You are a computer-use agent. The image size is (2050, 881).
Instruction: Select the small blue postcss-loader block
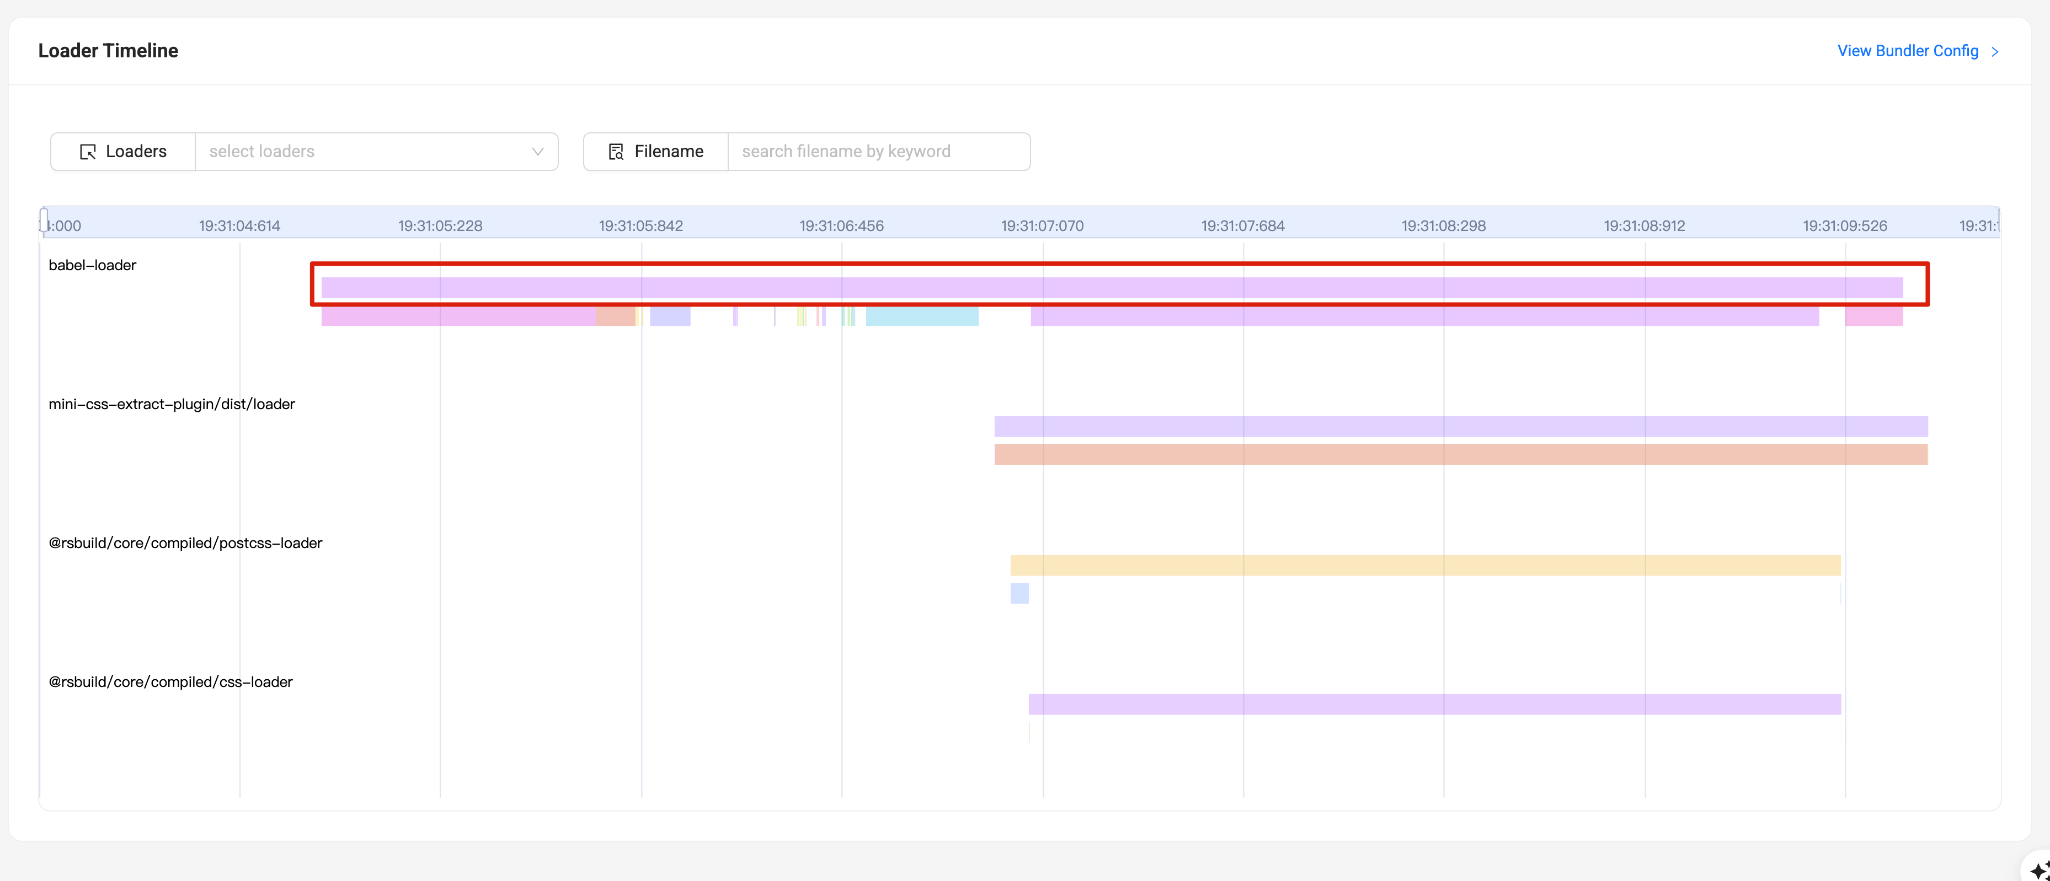coord(1019,593)
